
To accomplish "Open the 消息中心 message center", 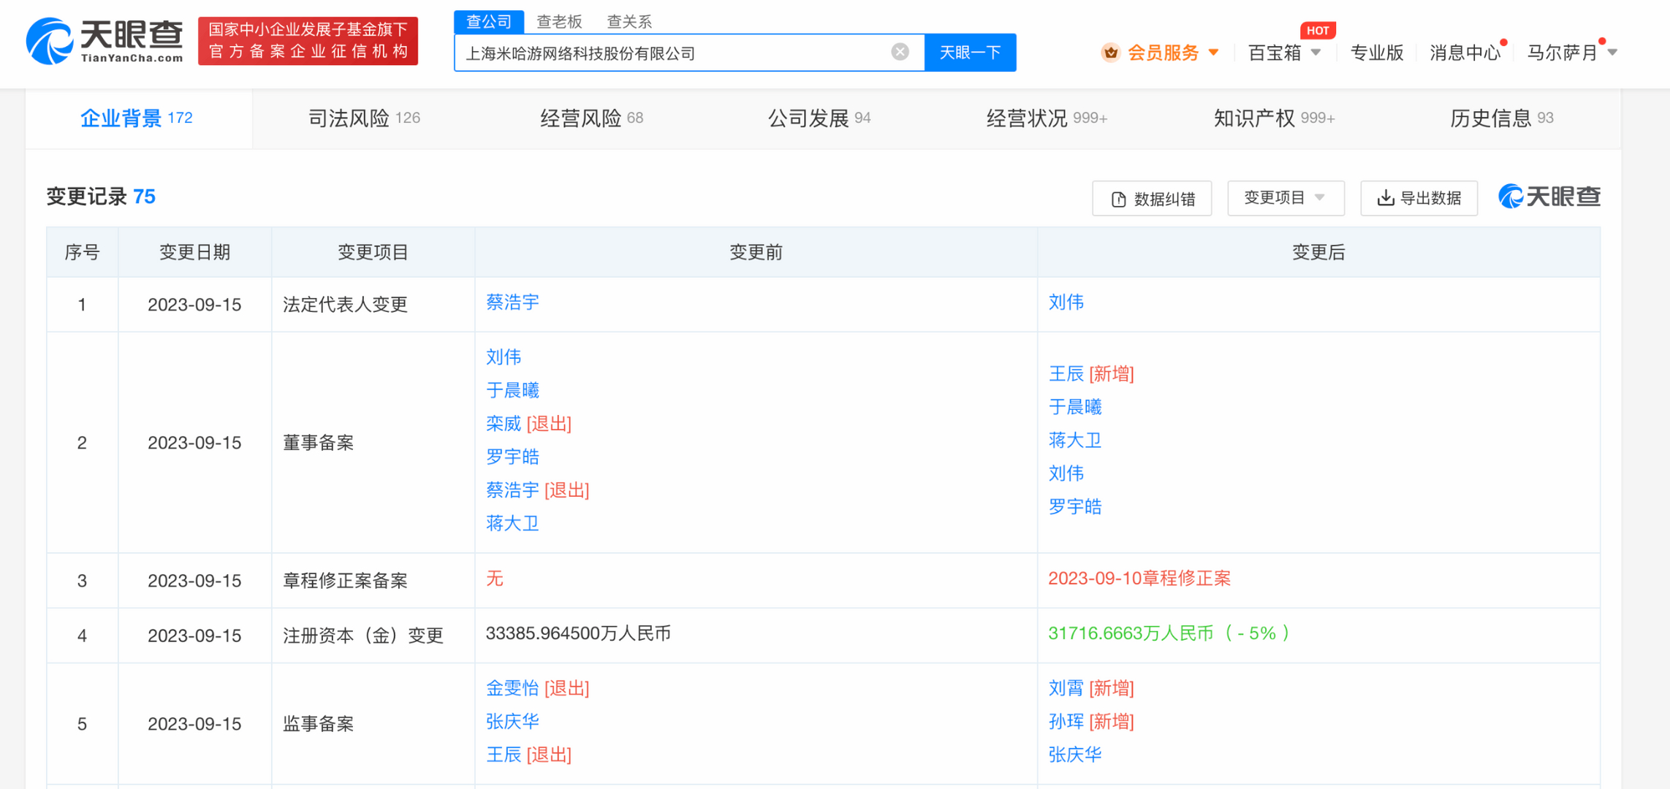I will point(1464,53).
